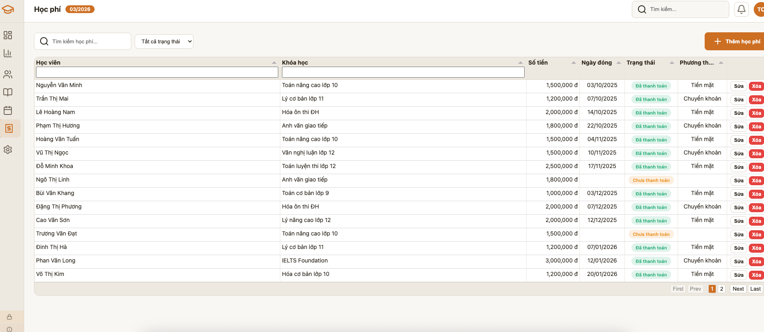Click the Last page button

[755, 289]
